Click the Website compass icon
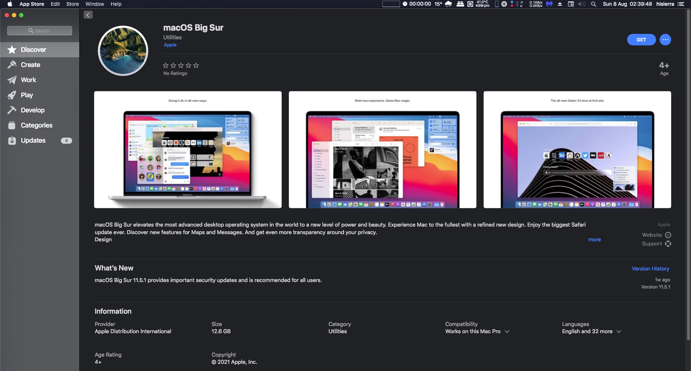 pos(668,235)
